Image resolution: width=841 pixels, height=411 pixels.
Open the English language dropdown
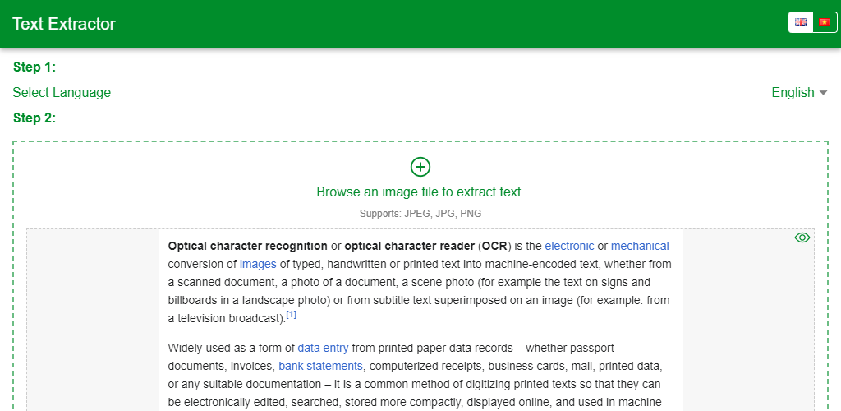(x=799, y=92)
